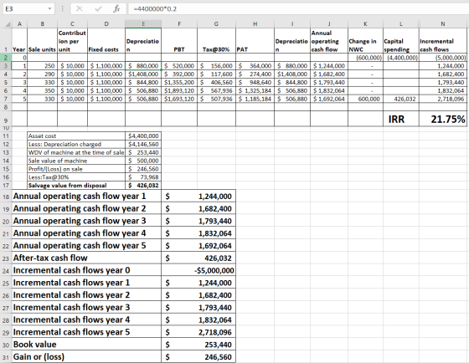Click sale units value 290
This screenshot has width=469, height=363.
click(42, 74)
